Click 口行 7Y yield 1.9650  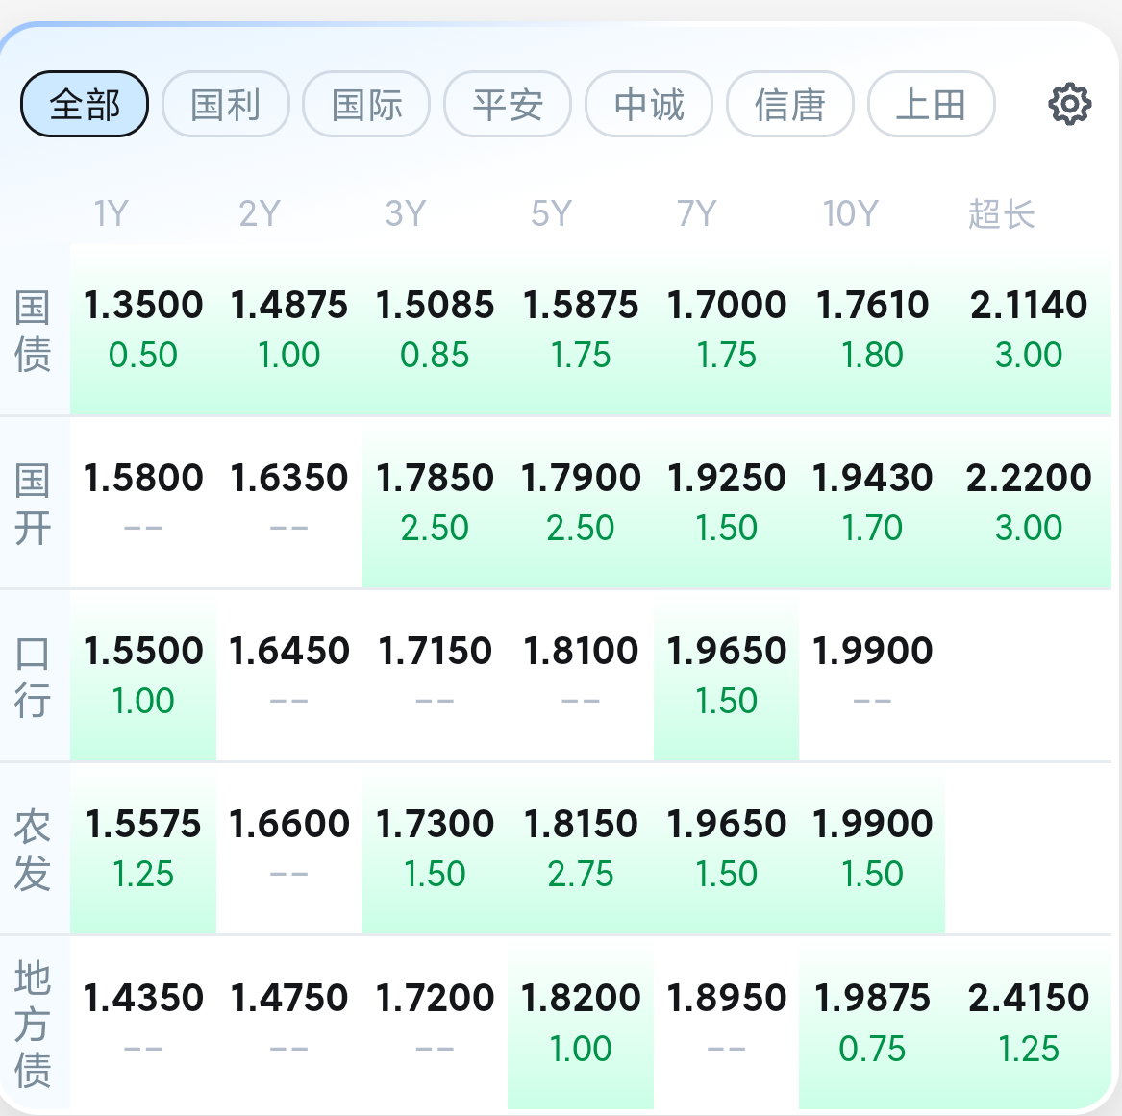point(727,675)
